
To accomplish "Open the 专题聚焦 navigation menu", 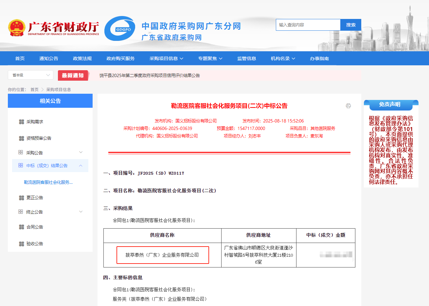I will [x=210, y=58].
